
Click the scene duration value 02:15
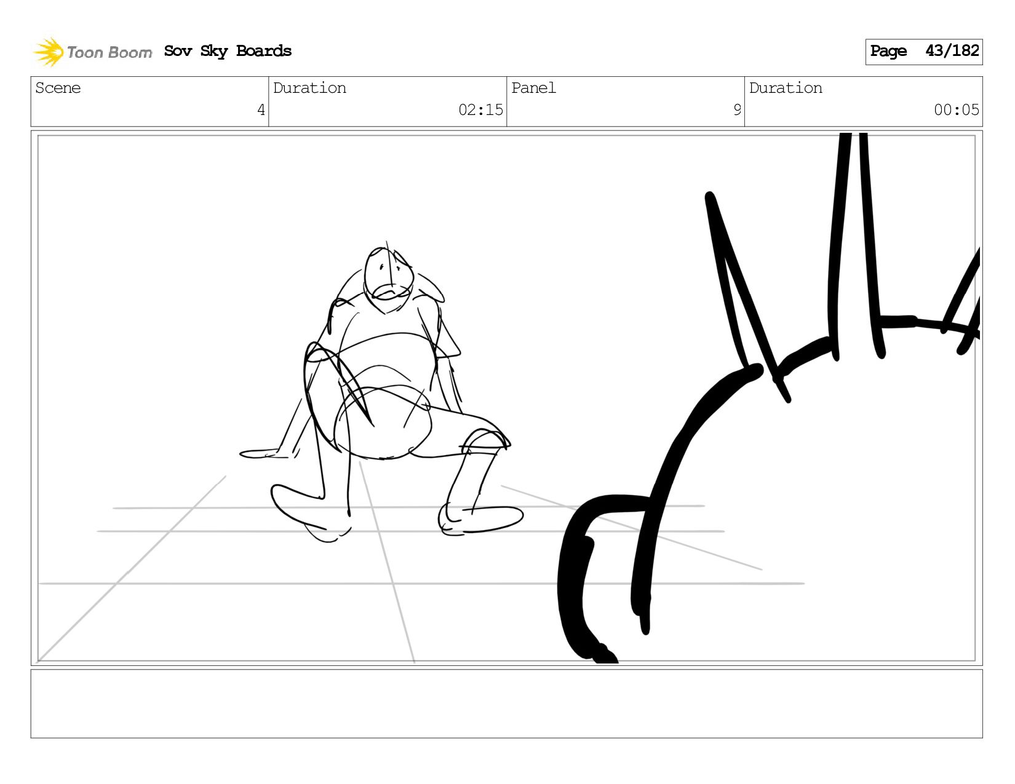coord(480,110)
